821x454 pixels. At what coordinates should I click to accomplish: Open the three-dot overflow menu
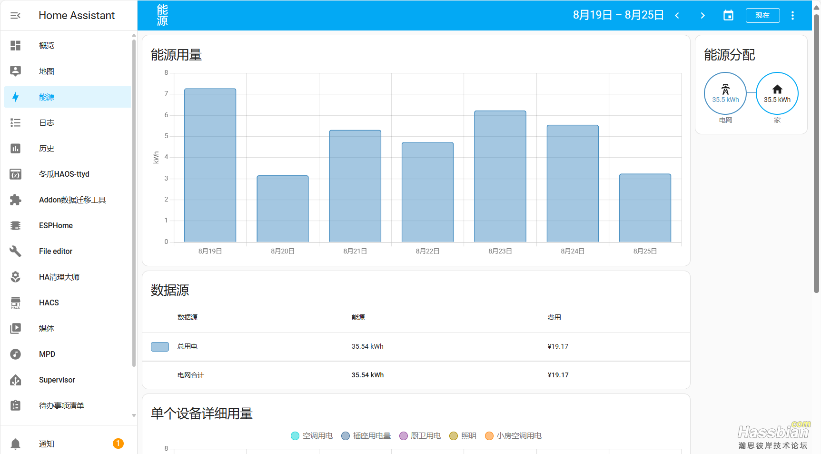tap(792, 15)
